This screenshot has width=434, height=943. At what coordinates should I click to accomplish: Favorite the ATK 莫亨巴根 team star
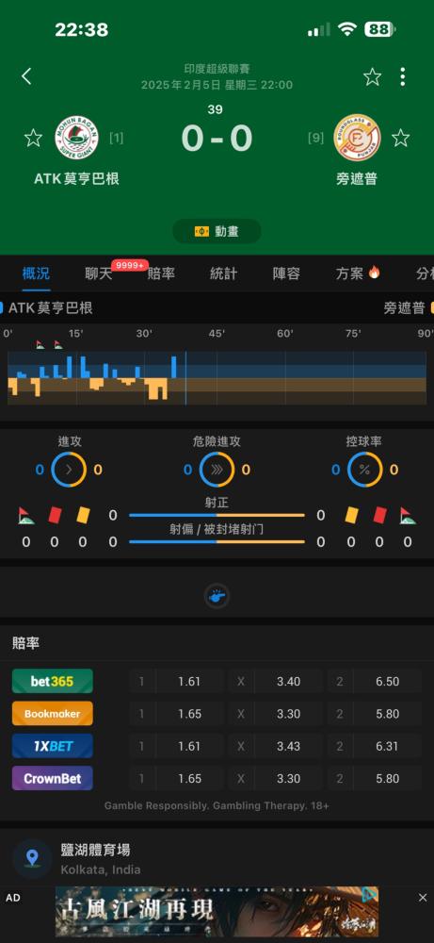(33, 138)
